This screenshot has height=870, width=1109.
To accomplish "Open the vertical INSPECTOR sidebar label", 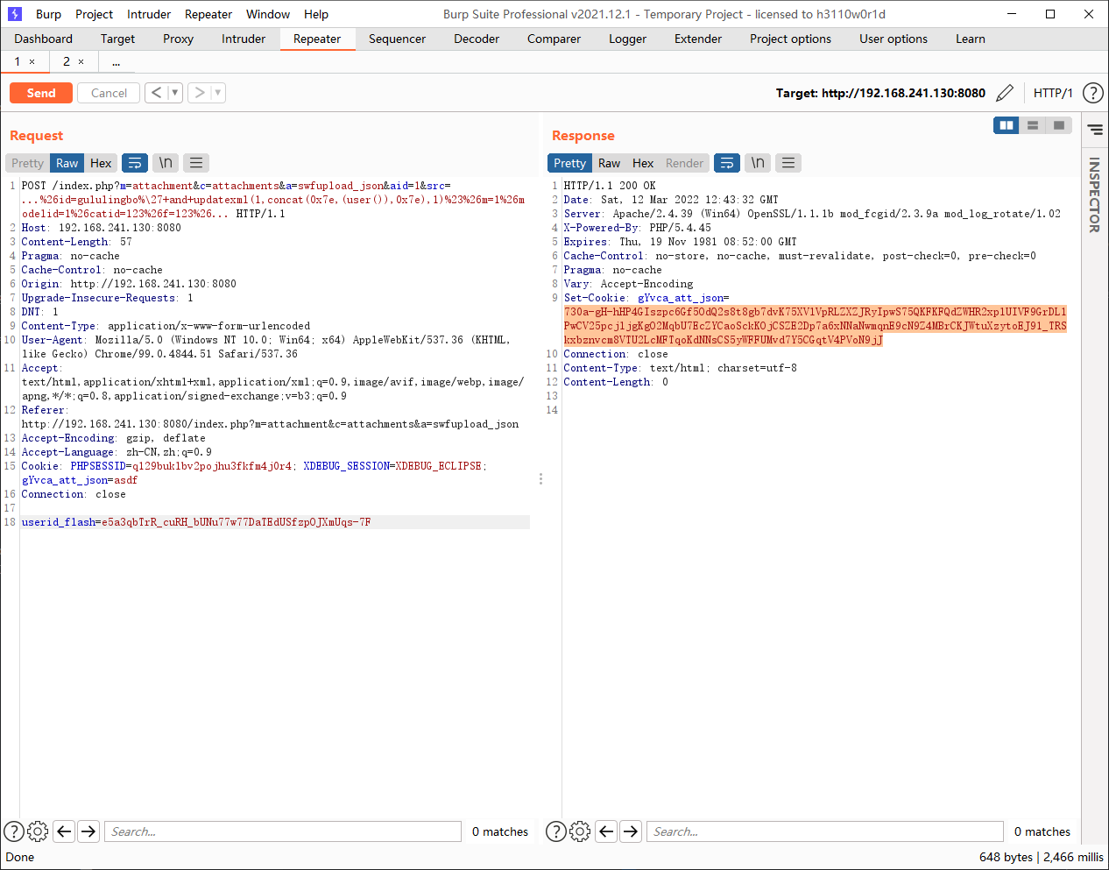I will [x=1094, y=195].
